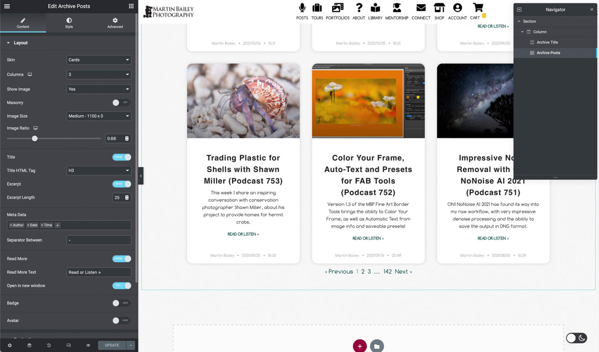Click the Read More Text input field
The width and height of the screenshot is (599, 352).
[99, 273]
